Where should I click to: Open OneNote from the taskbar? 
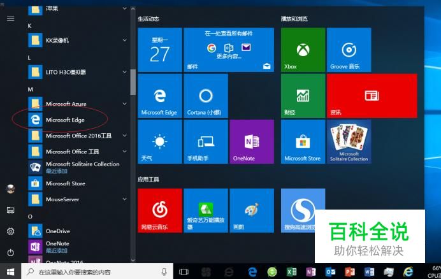(x=311, y=272)
